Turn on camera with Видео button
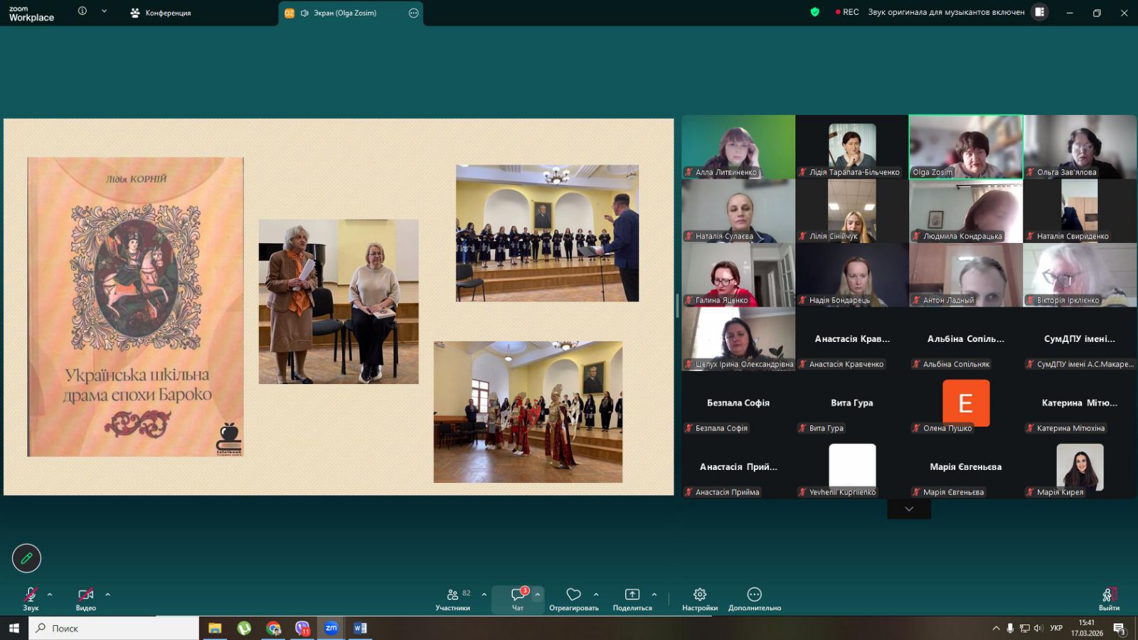This screenshot has width=1138, height=640. [x=85, y=599]
